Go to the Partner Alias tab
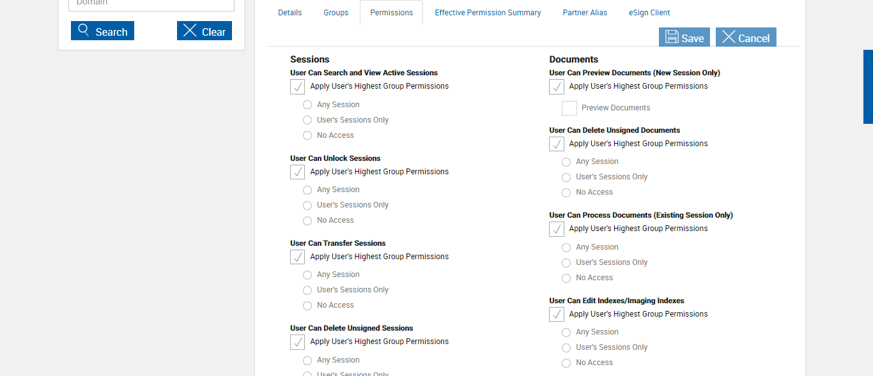Screen dimensions: 873x376 tap(585, 13)
